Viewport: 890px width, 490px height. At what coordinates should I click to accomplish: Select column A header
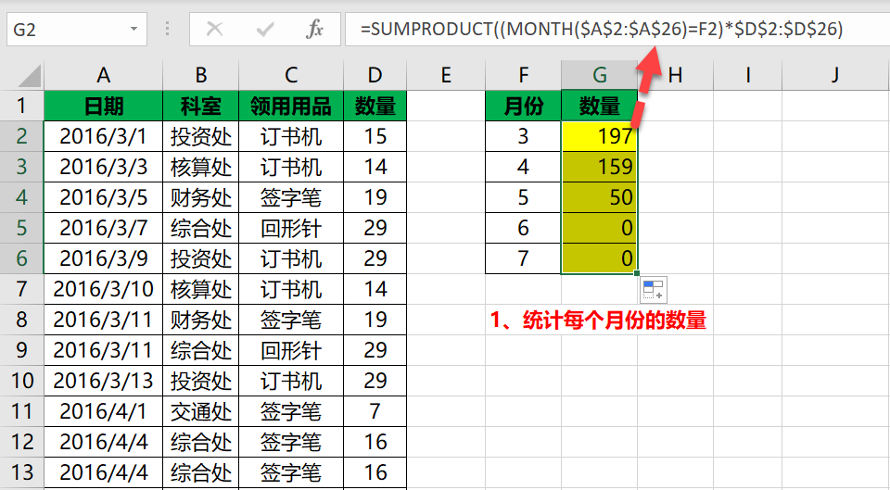click(103, 75)
